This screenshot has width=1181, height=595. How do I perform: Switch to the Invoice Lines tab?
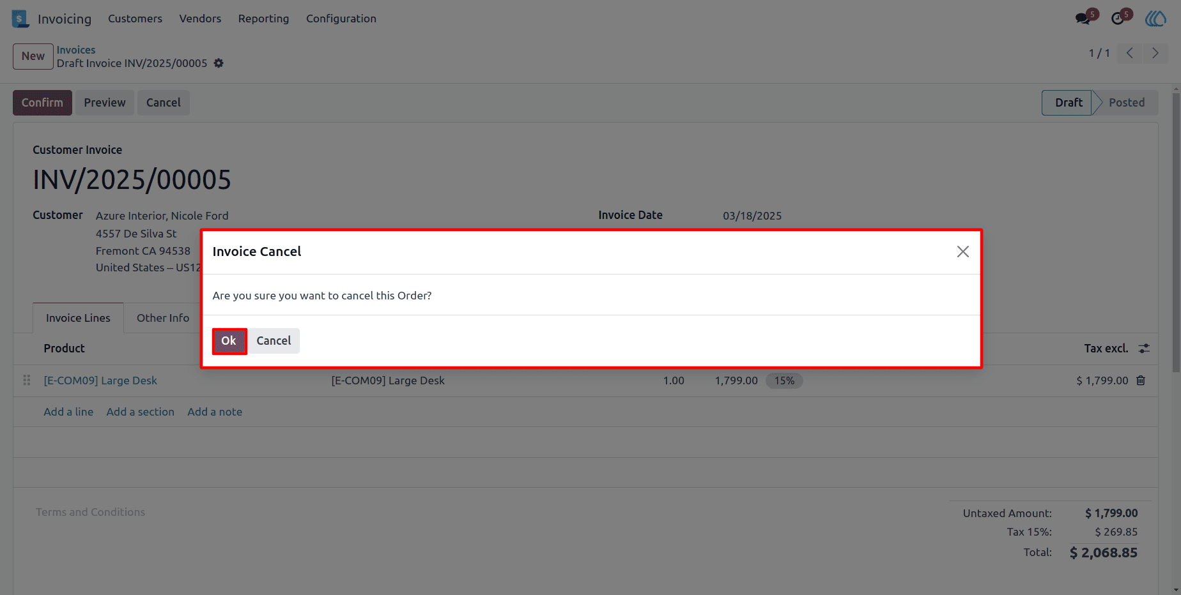[78, 318]
